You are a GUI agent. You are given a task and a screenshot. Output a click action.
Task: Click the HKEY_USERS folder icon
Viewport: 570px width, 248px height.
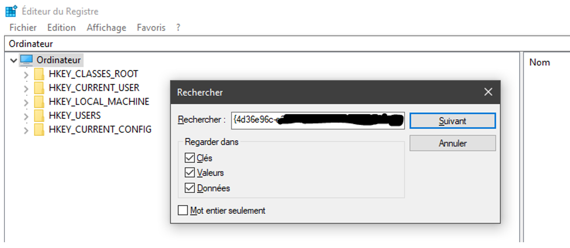click(39, 116)
